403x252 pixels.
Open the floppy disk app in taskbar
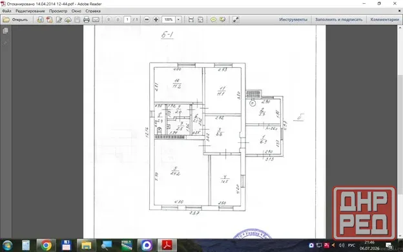(67, 246)
